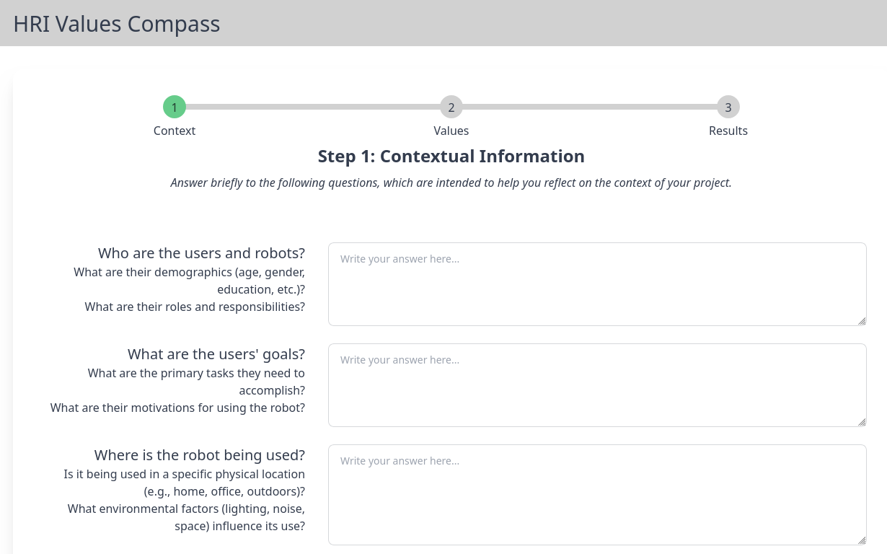Go to step 2 circle in progress bar
Image resolution: width=887 pixels, height=554 pixels.
point(451,107)
